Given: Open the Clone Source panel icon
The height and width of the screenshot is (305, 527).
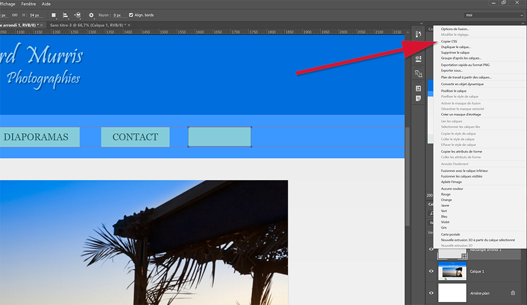Looking at the screenshot, I should tap(418, 74).
